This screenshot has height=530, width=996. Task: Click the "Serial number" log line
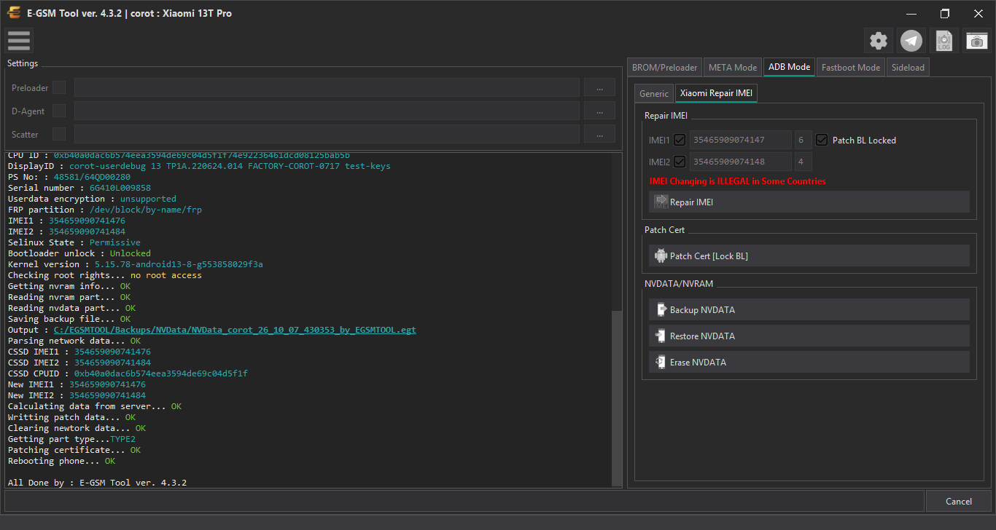pos(79,188)
